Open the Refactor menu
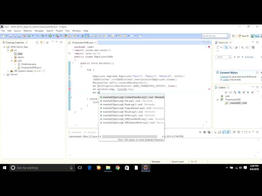The height and width of the screenshot is (196, 262). tap(28, 31)
